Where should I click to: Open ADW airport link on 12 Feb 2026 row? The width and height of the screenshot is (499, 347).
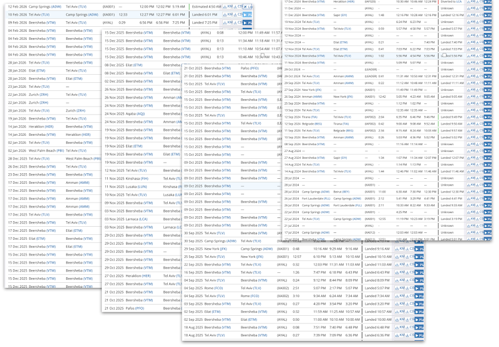tap(57, 6)
